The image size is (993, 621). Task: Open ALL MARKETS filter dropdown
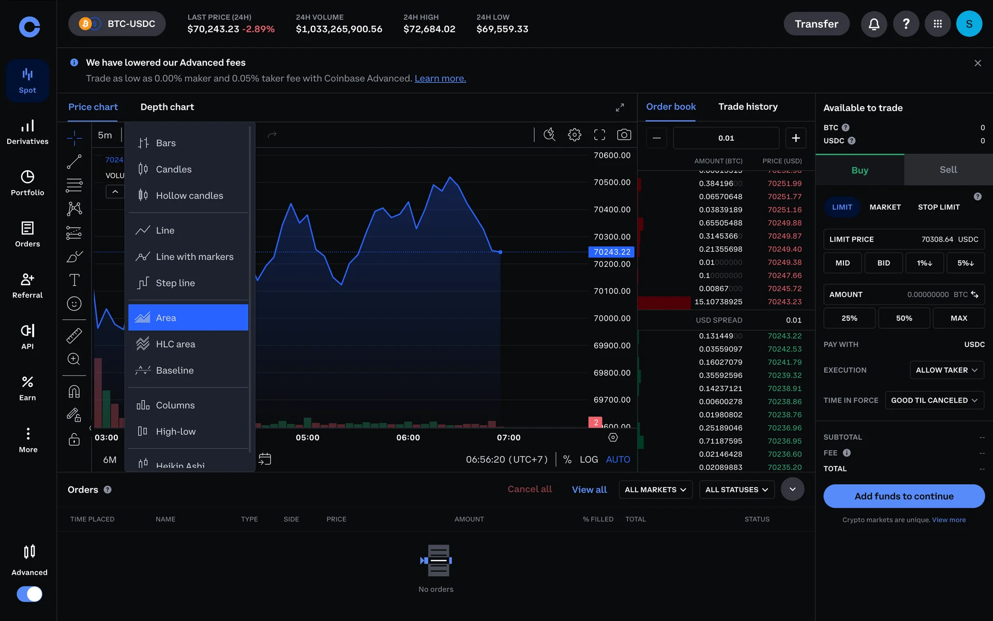[x=655, y=490]
